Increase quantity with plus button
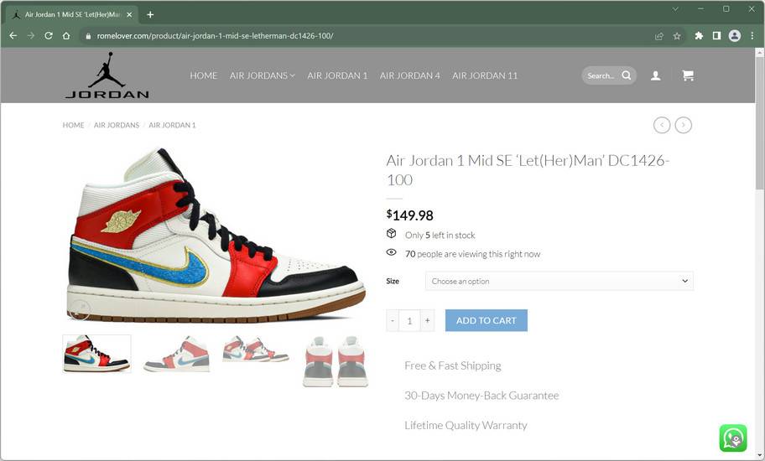Screen dimensions: 765x461 [427, 321]
